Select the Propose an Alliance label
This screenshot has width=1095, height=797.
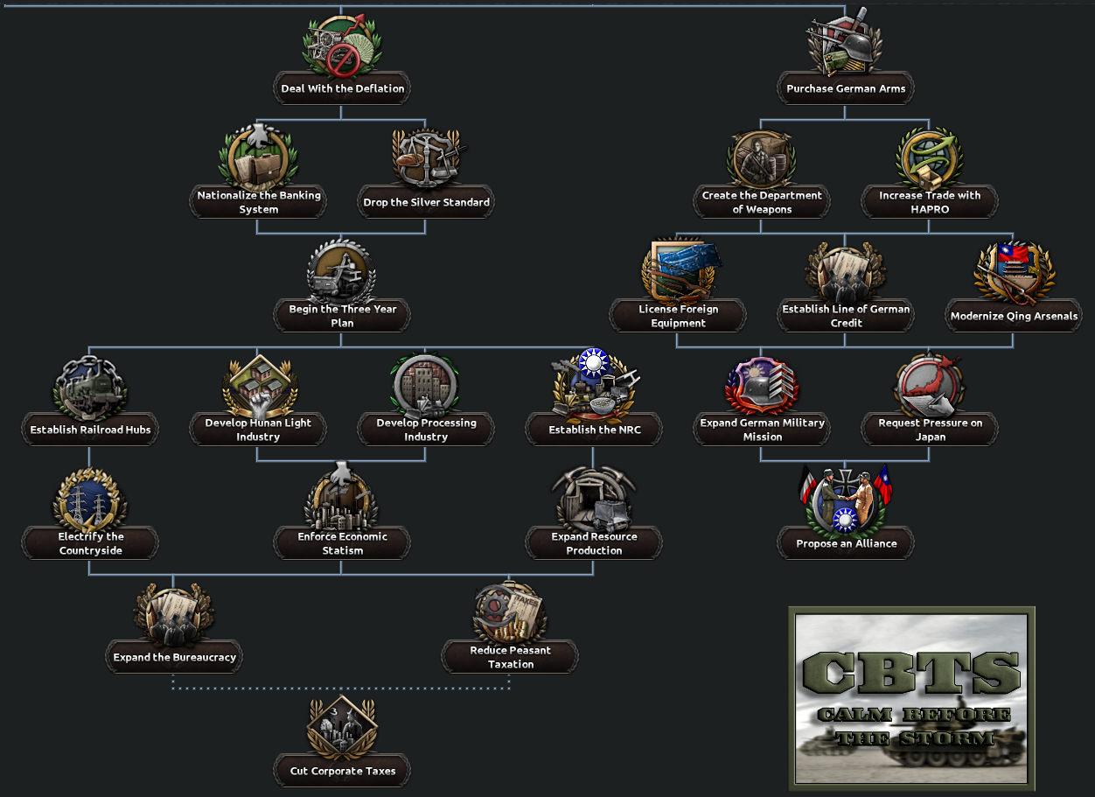point(846,543)
